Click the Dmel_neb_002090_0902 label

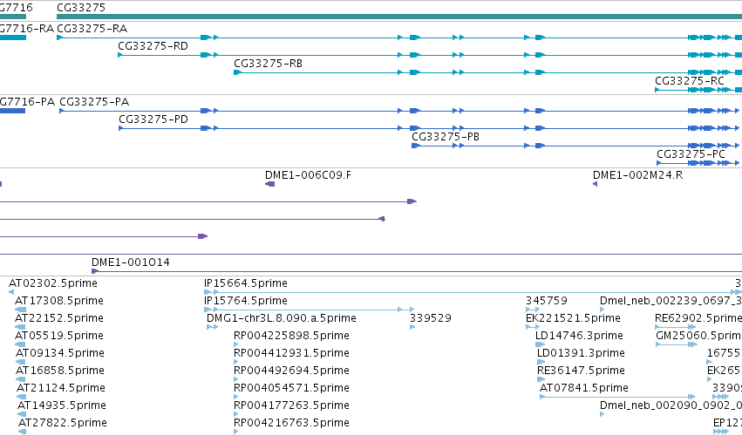pos(671,405)
